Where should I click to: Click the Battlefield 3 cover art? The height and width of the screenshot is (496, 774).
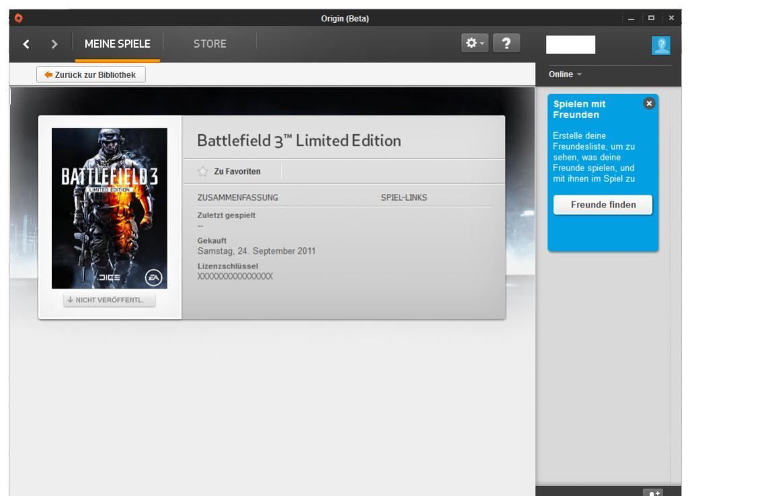coord(110,208)
